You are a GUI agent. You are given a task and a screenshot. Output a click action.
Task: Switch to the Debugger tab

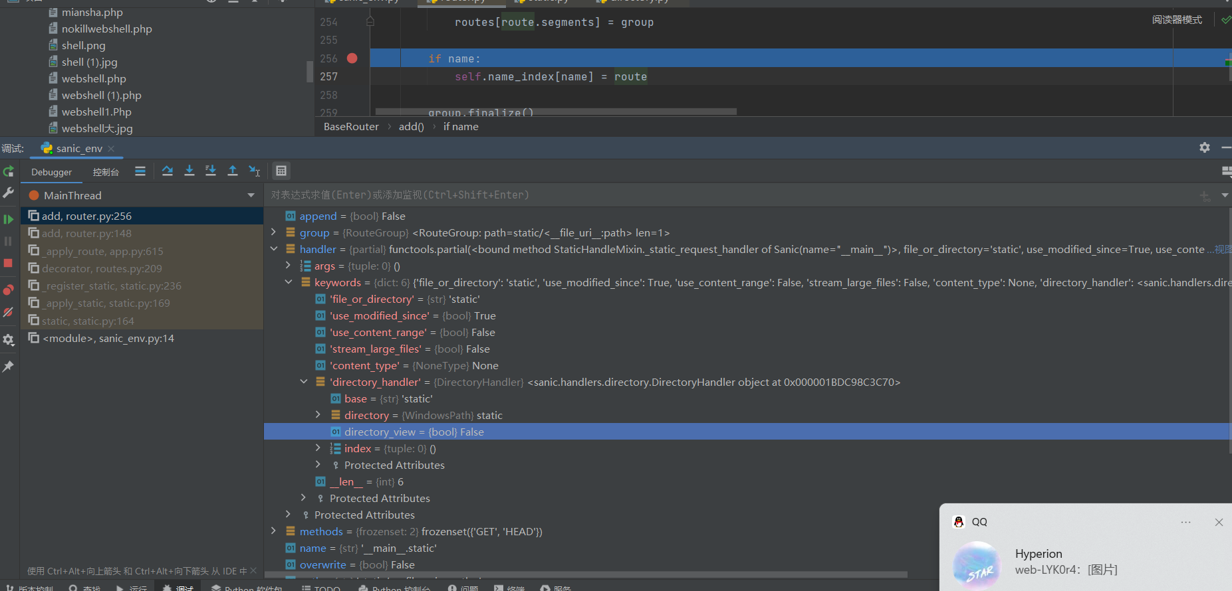(51, 172)
